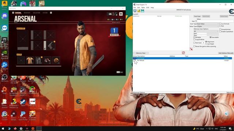Select the pants gear slot
Image resolution: width=234 pixels, height=131 pixels.
tap(38, 60)
